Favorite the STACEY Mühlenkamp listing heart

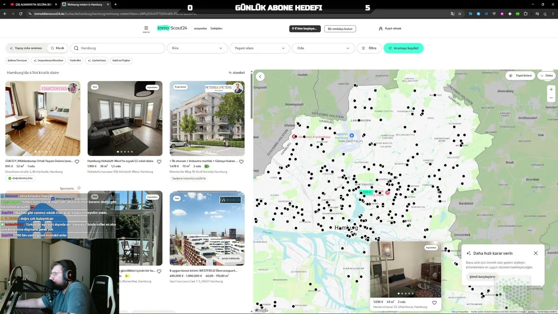[77, 161]
